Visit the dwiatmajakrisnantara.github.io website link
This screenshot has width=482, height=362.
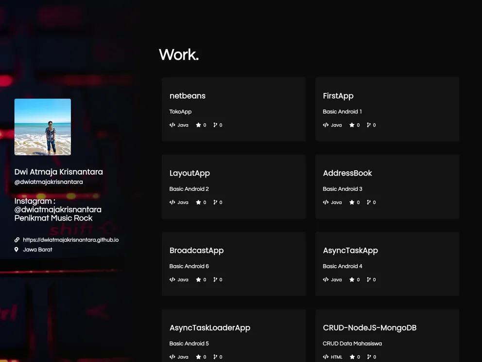pos(70,240)
